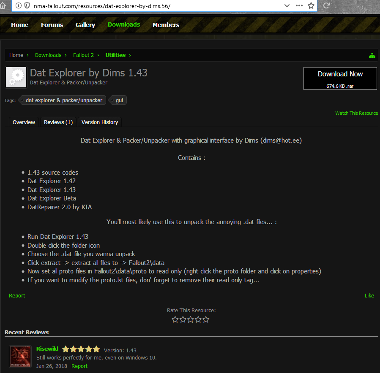The height and width of the screenshot is (373, 380).
Task: Go to Home in the navigation bar
Action: point(19,25)
